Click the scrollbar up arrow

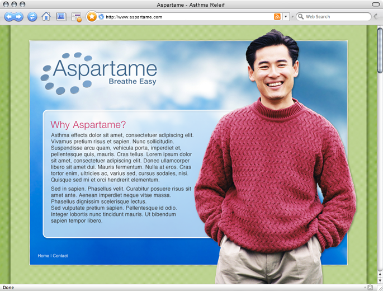coord(380,274)
